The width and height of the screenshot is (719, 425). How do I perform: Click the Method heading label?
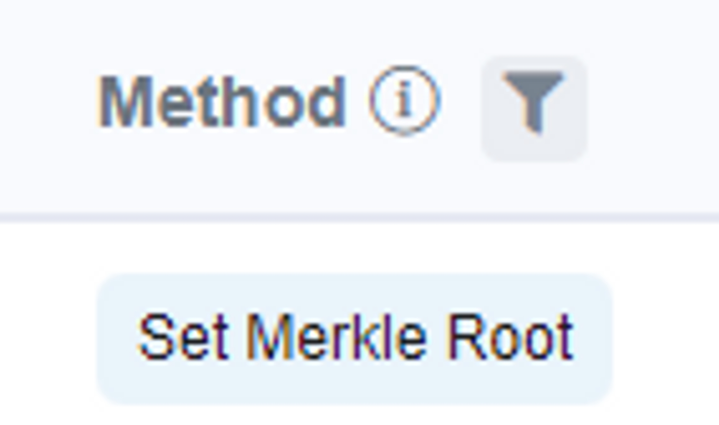221,101
